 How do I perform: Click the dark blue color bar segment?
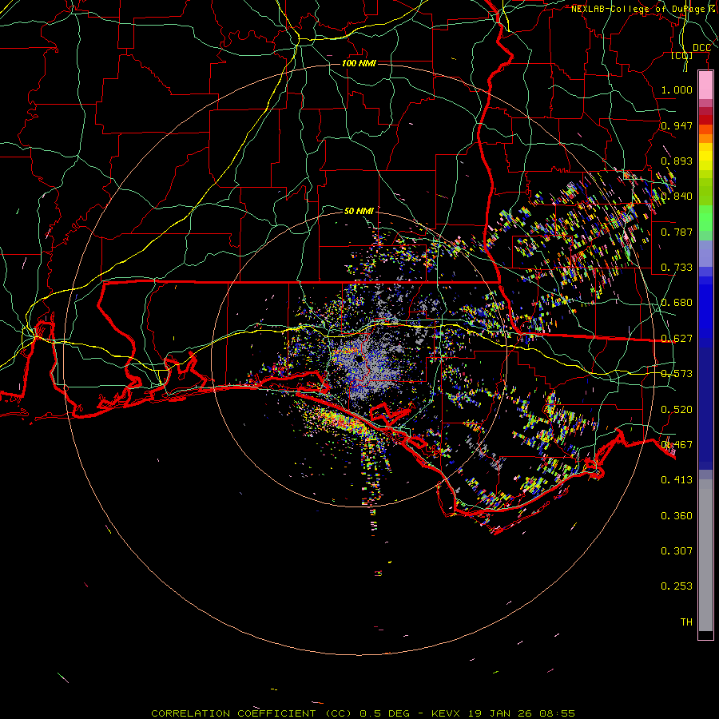(705, 408)
